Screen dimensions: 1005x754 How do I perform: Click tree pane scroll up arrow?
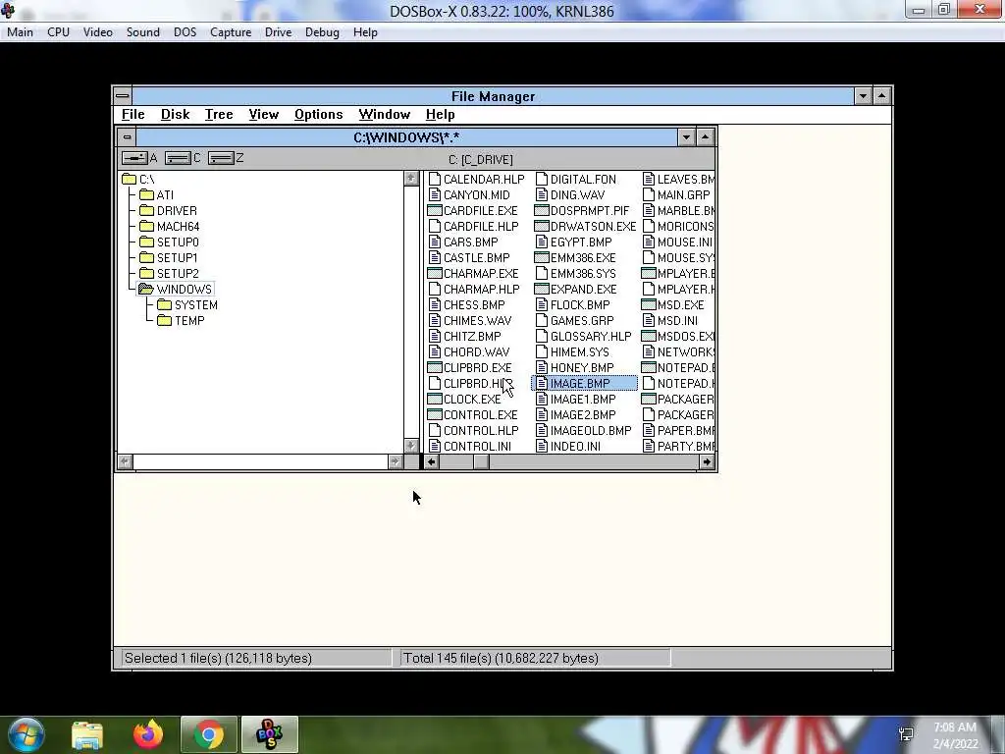point(411,179)
